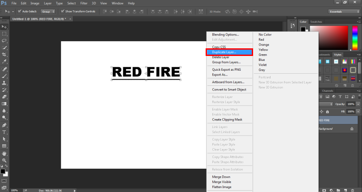Click the delete style trash icon
This screenshot has width=362, height=192.
click(x=353, y=85)
